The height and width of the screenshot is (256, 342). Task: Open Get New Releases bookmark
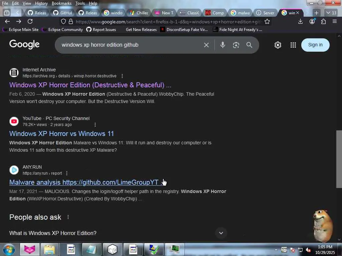(x=141, y=29)
